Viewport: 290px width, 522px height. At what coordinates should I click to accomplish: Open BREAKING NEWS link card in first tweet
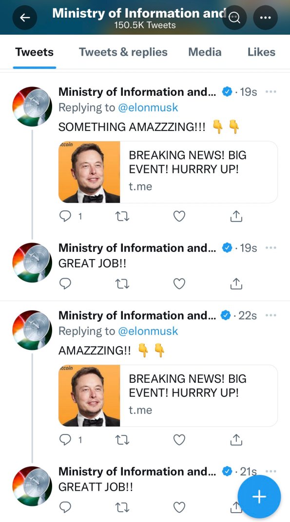(168, 172)
